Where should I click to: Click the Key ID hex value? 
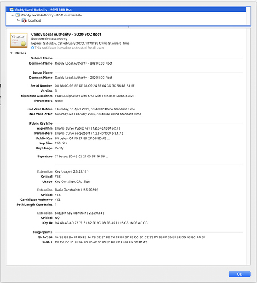pos(101,223)
